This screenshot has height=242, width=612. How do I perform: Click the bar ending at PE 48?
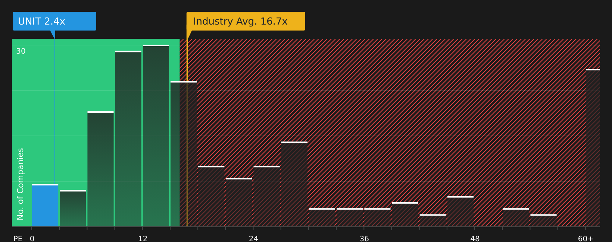(x=460, y=211)
